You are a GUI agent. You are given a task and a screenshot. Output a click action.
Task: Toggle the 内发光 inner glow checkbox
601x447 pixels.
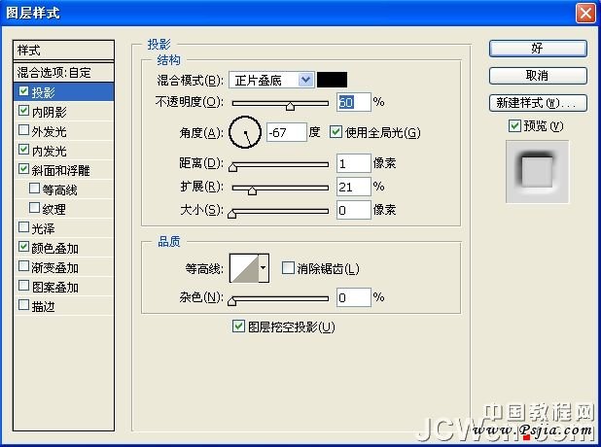point(23,150)
